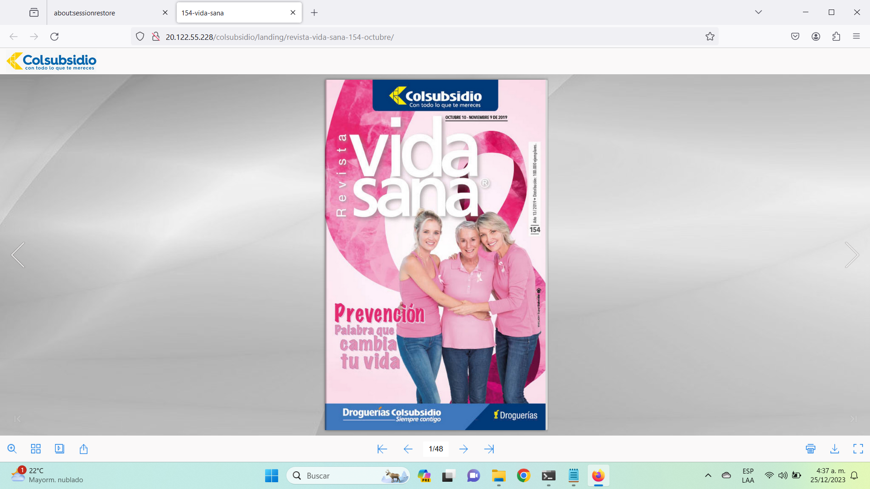Click the share icon in flipbook toolbar
Viewport: 870px width, 489px height.
tap(83, 449)
